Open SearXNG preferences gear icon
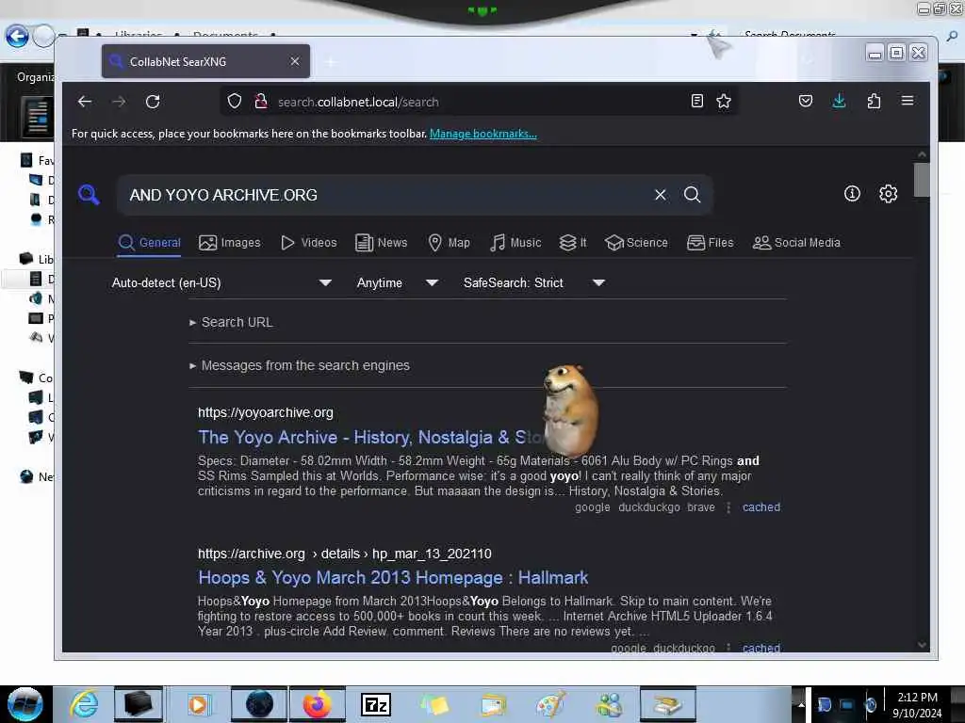The height and width of the screenshot is (723, 965). (x=888, y=194)
